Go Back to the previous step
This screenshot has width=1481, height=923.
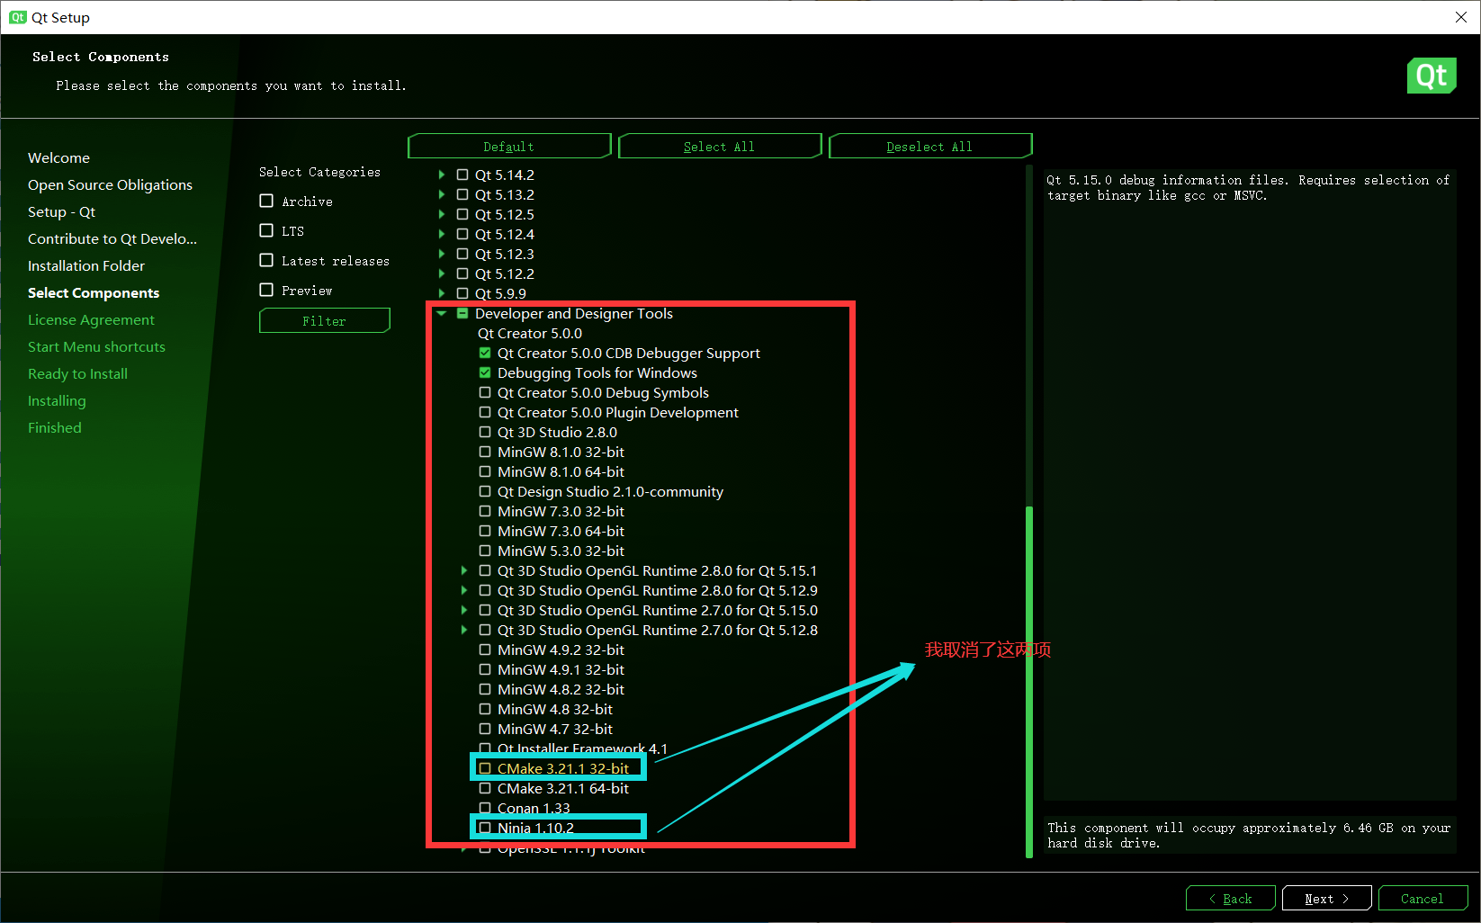(1231, 898)
